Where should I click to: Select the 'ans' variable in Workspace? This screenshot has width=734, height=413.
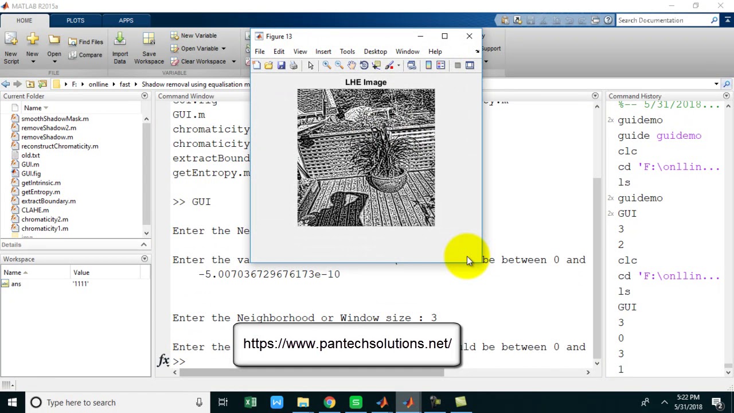(16, 284)
